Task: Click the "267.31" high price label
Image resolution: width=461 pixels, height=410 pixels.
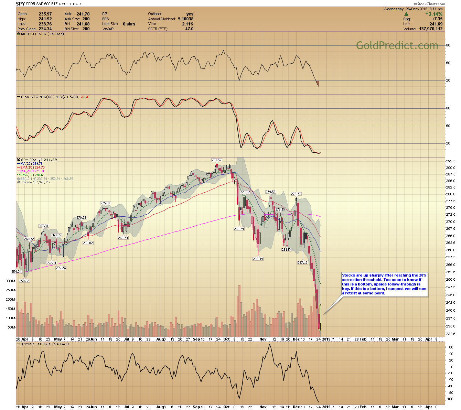Action: click(44, 226)
